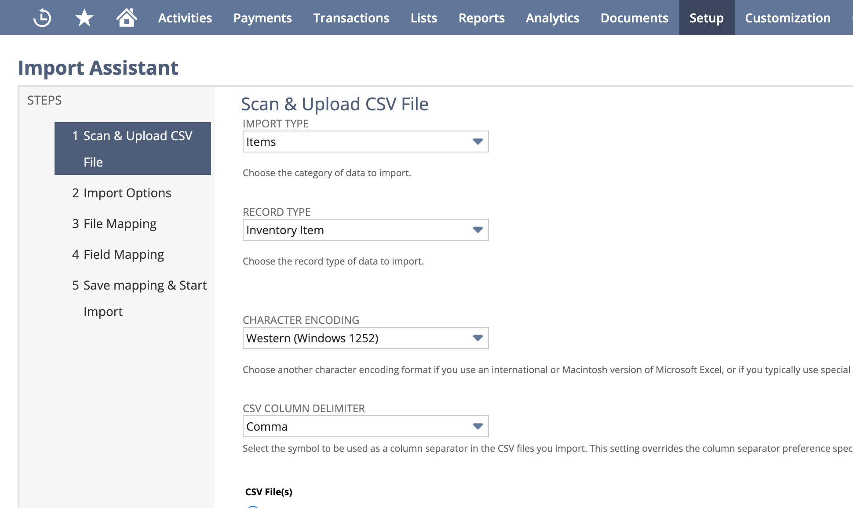Open the Lists menu
Image resolution: width=853 pixels, height=508 pixels.
coord(424,18)
